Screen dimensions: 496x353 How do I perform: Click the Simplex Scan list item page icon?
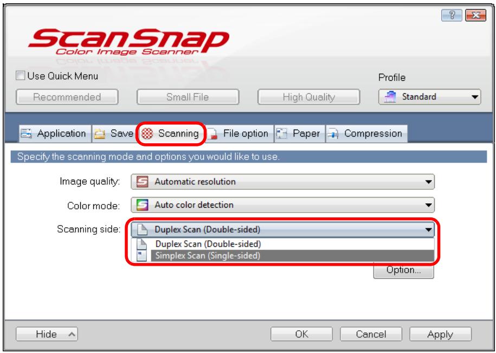(x=141, y=255)
